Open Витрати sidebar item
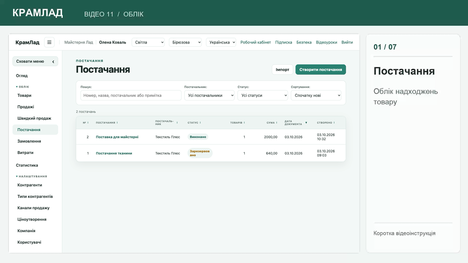Screen dimensions: 468x263 coord(25,153)
